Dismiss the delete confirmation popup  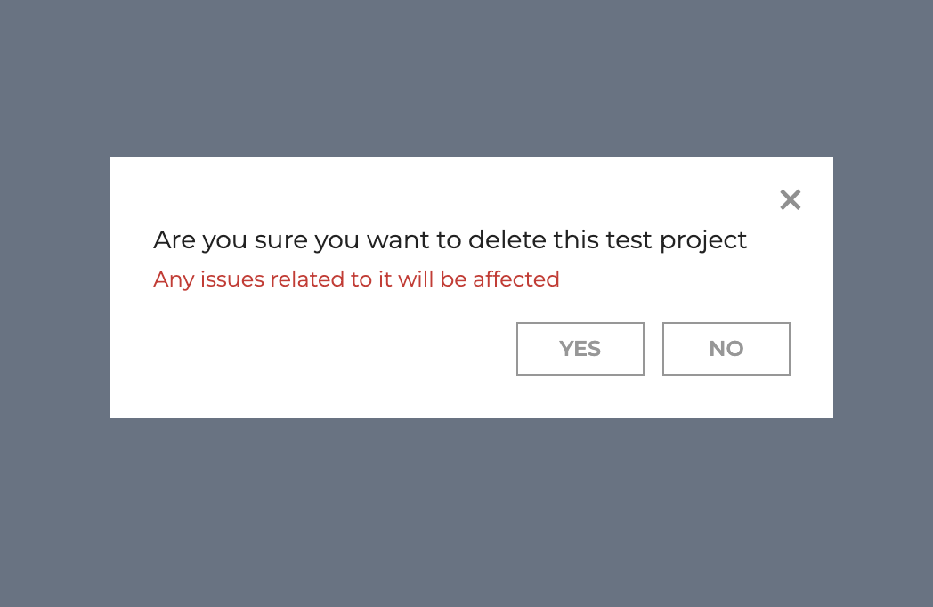[791, 200]
